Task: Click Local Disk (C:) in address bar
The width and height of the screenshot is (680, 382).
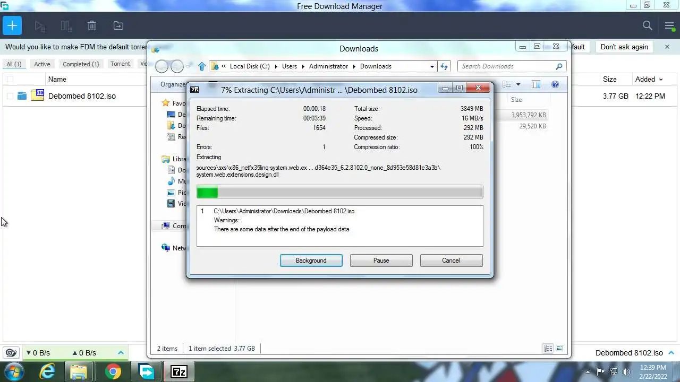Action: point(250,66)
